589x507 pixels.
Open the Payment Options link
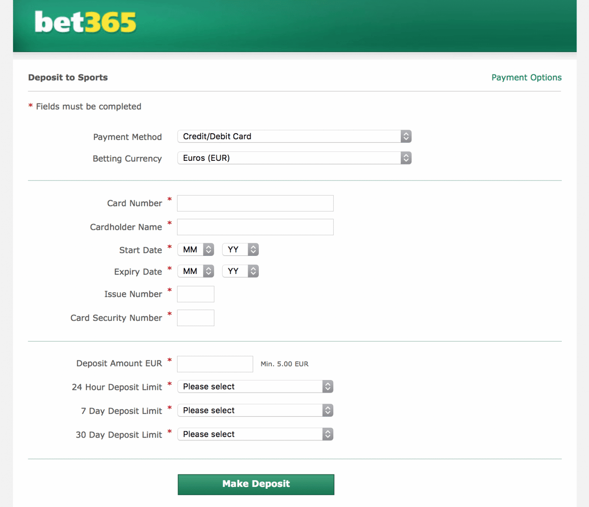pos(526,78)
